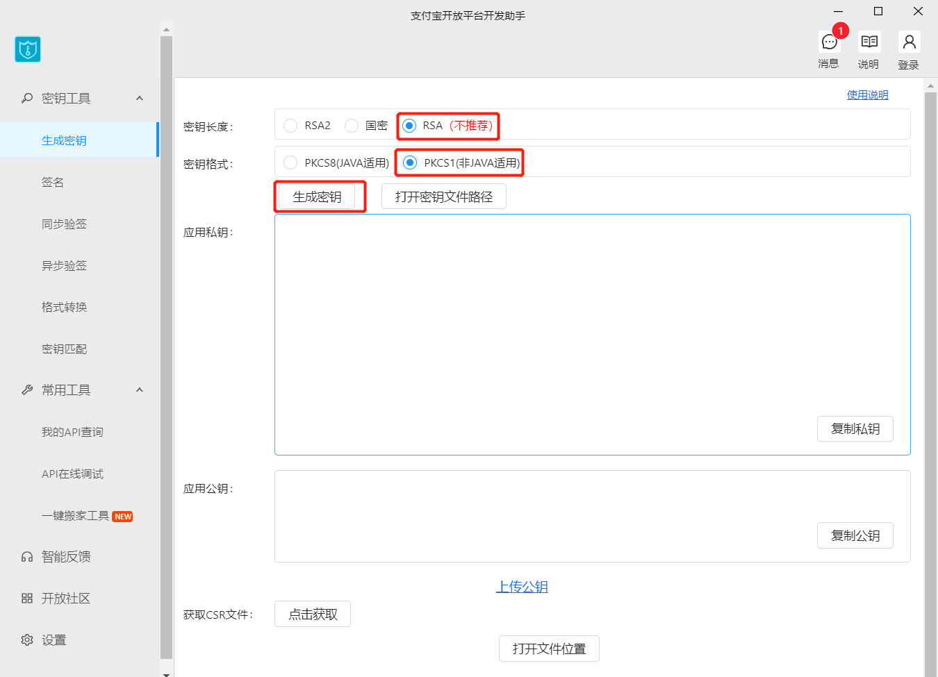Click the red notification badge on 消息
This screenshot has width=938, height=677.
click(841, 31)
